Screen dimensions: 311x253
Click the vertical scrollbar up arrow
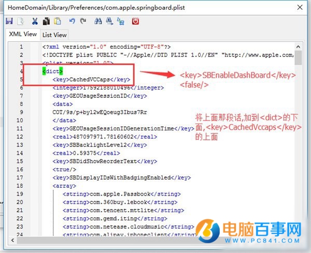pyautogui.click(x=298, y=47)
